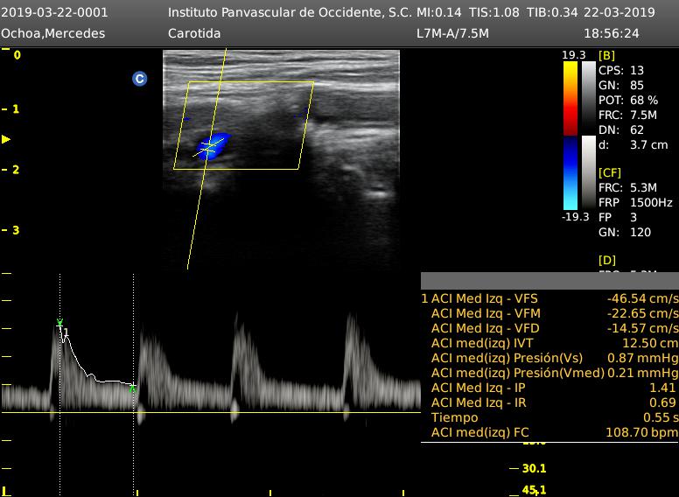Click the d: 3.7 cm depth value
This screenshot has width=679, height=497.
[633, 144]
